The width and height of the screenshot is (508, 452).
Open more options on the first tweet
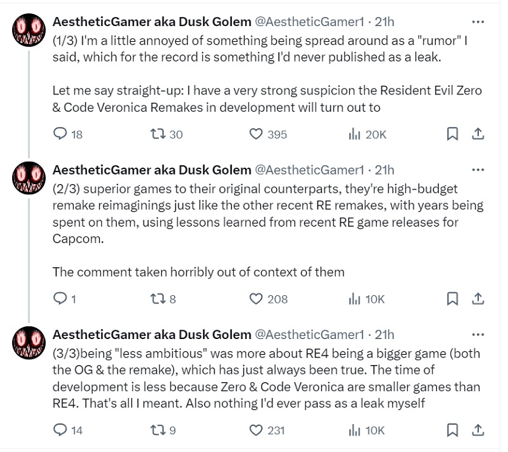coord(478,22)
